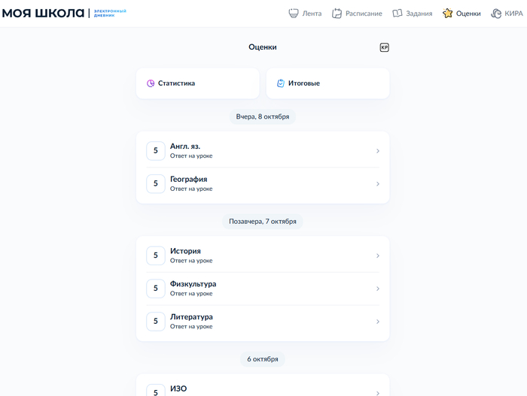Open the Лента tab label
The height and width of the screenshot is (396, 527).
pos(312,14)
